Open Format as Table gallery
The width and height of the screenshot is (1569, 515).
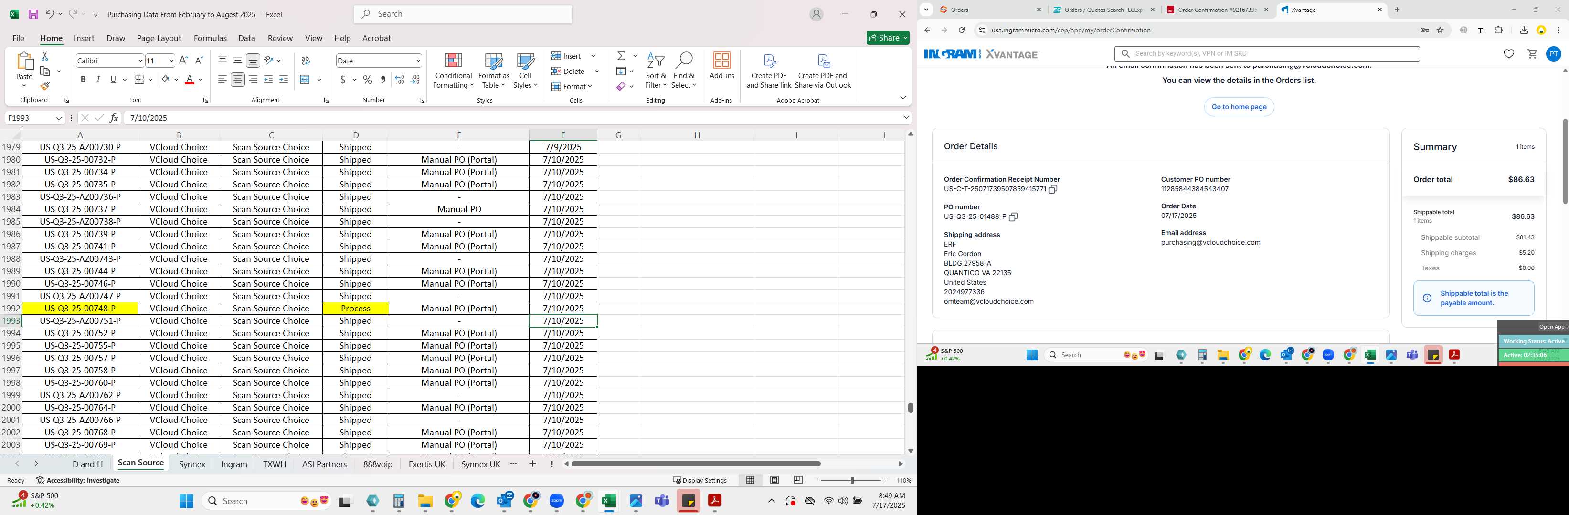click(493, 71)
